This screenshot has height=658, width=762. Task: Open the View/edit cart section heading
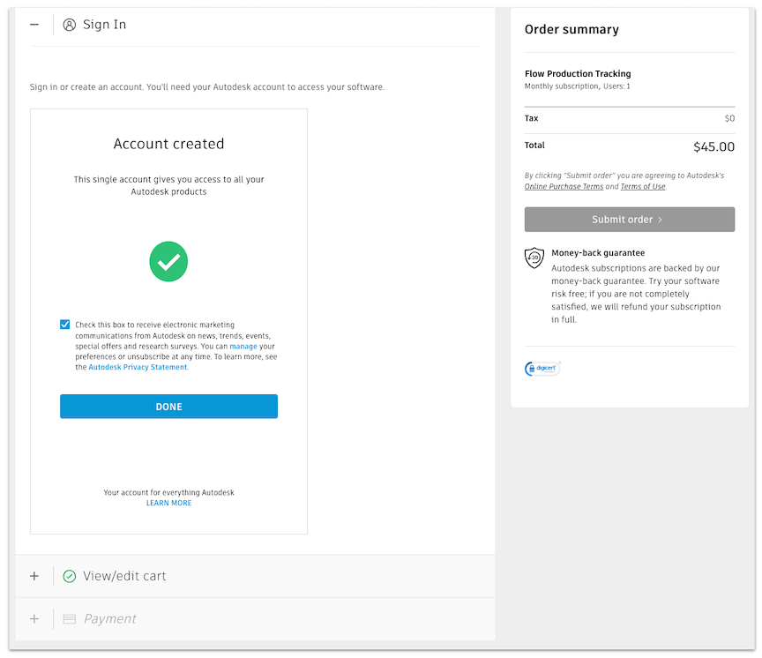pyautogui.click(x=124, y=576)
